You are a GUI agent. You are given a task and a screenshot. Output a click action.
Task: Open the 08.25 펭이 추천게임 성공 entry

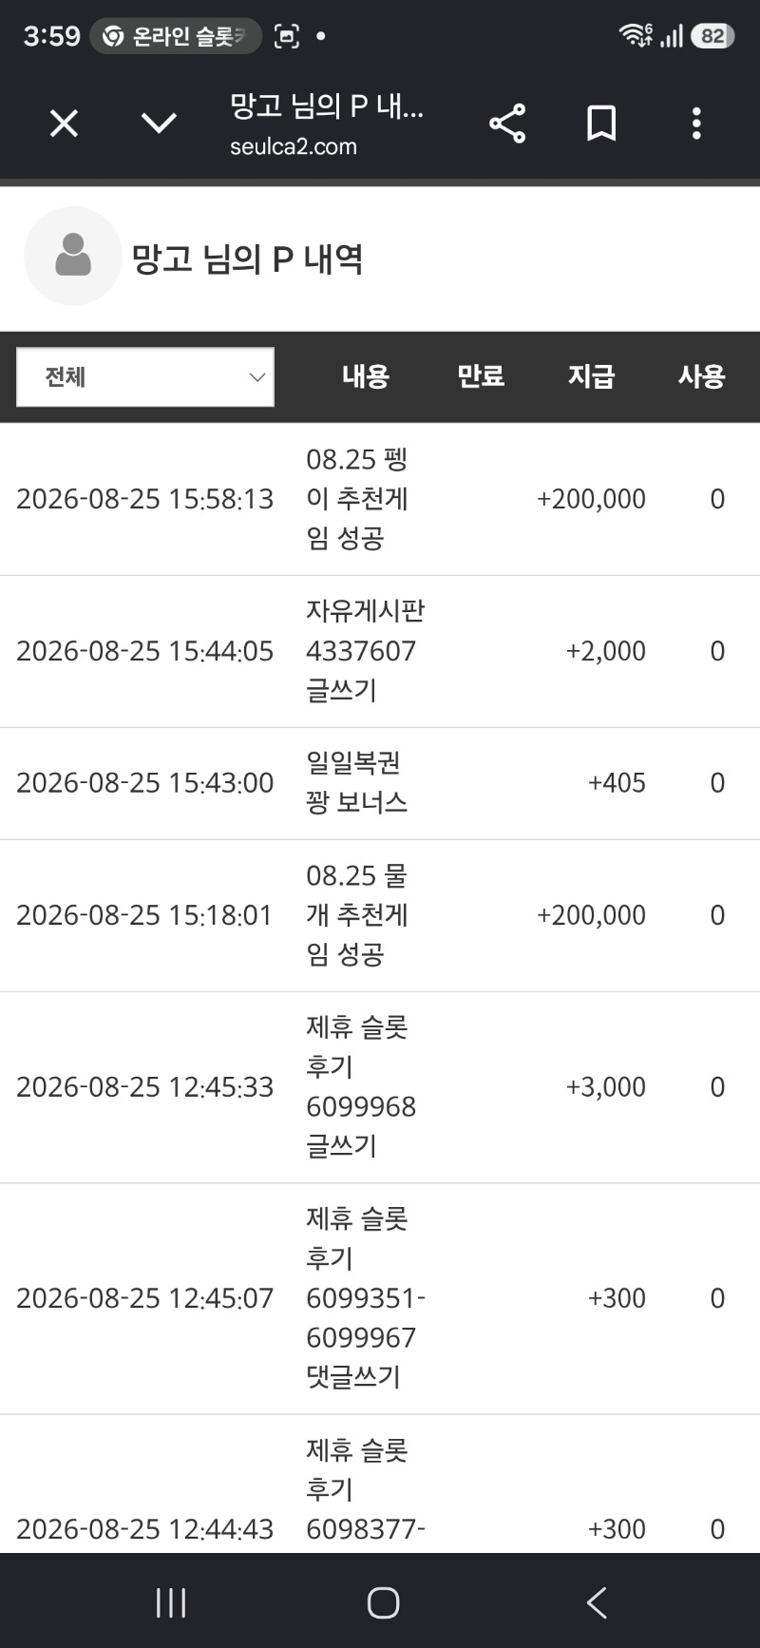[x=380, y=499]
